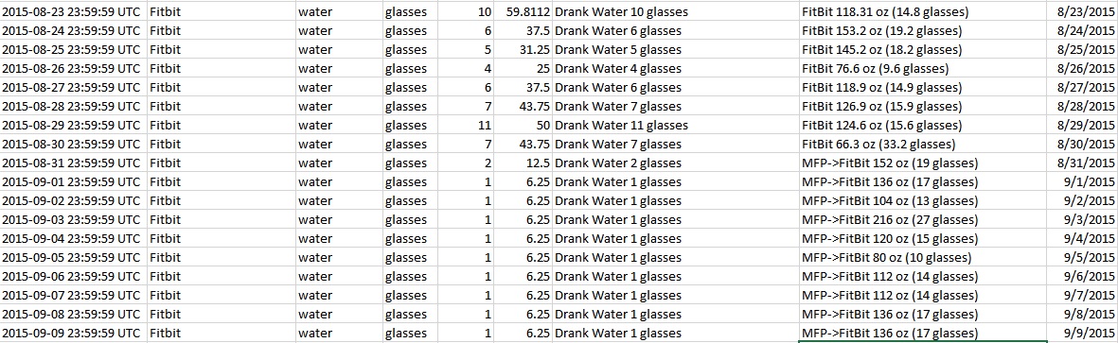1118x343 pixels.
Task: Click the cell "MFP->FitBit 152 oz (19 glasses)"
Action: pos(923,163)
